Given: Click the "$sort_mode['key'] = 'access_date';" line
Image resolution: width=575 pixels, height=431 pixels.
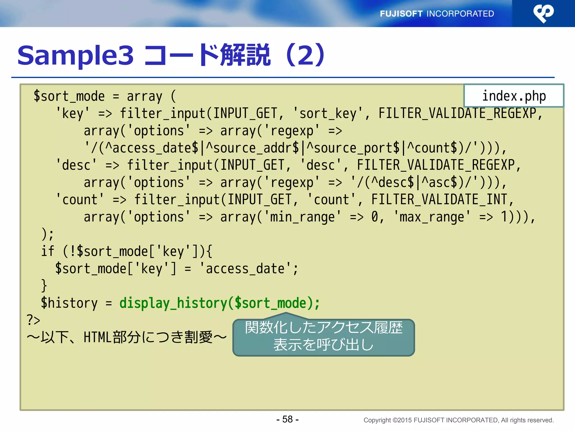Looking at the screenshot, I should [177, 269].
